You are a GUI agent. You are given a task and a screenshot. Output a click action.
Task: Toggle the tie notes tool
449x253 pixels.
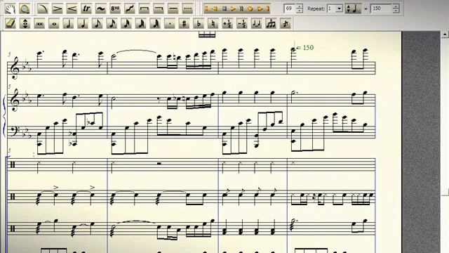pos(256,23)
